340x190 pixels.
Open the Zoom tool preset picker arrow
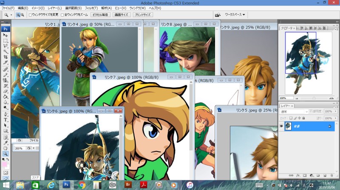pyautogui.click(x=11, y=15)
